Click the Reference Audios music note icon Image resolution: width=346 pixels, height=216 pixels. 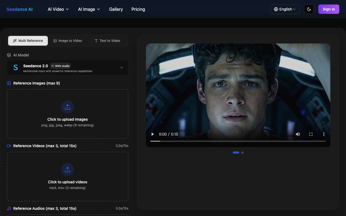9,208
